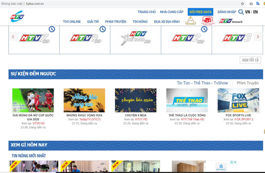This screenshot has height=173, width=265.
Task: Show more channels with the right arrow
Action: 258,37
